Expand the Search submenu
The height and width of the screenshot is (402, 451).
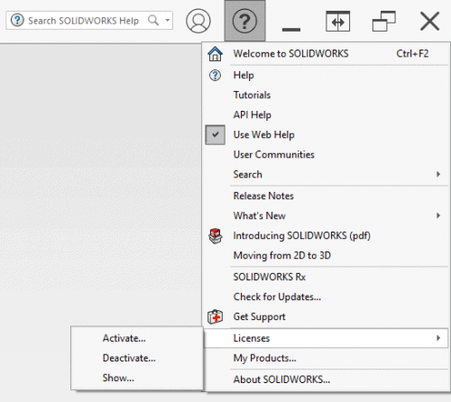(327, 174)
